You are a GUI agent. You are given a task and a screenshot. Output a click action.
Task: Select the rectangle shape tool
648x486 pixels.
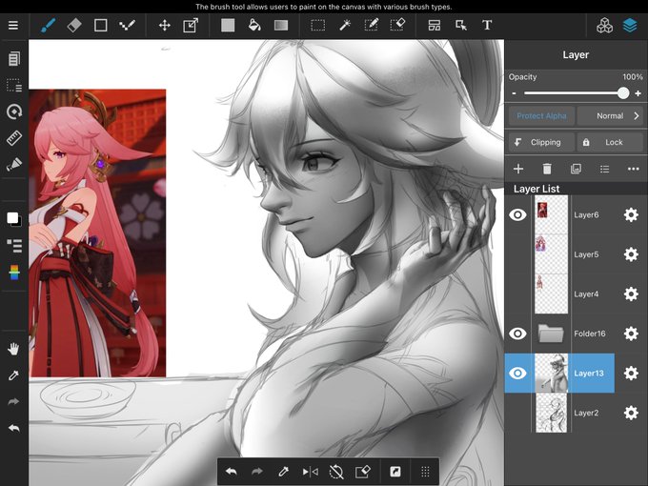pos(100,25)
